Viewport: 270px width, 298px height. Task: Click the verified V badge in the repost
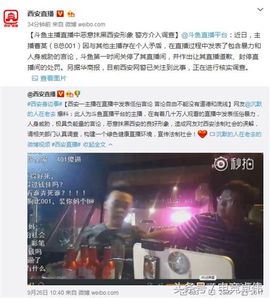click(x=60, y=94)
